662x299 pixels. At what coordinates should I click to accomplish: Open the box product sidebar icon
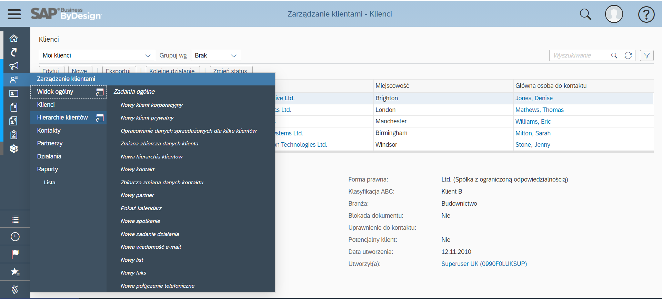(14, 148)
